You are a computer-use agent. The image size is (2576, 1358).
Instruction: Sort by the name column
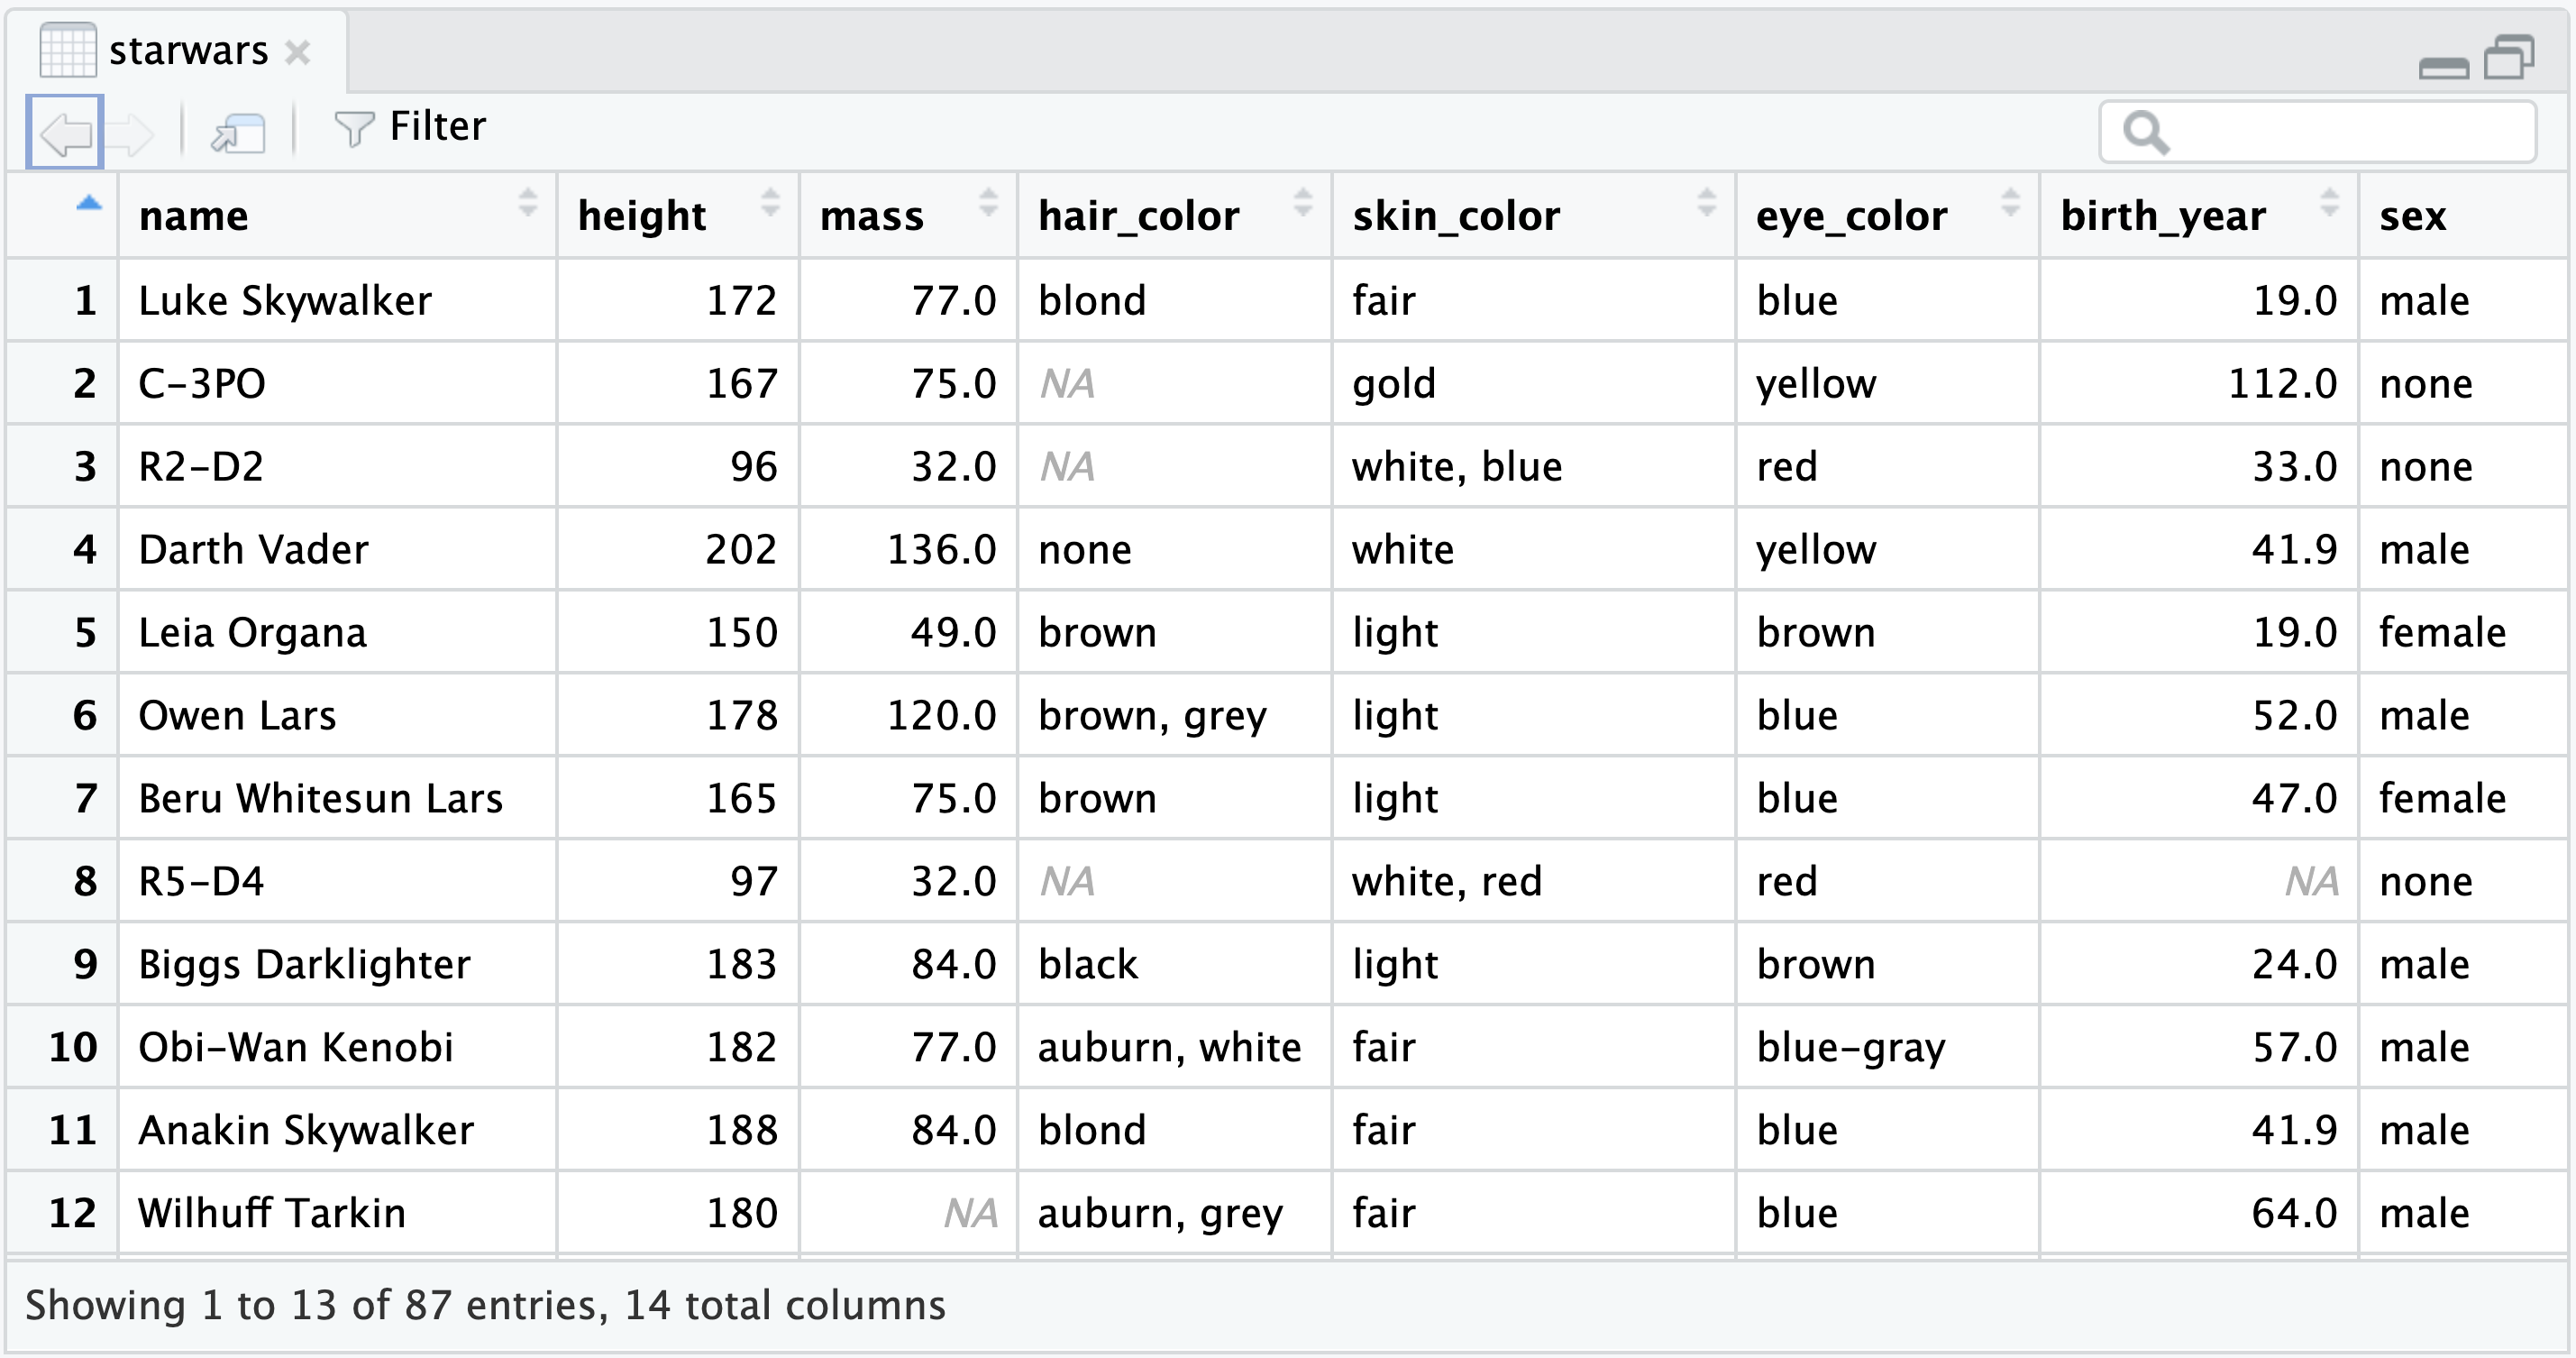tap(337, 216)
